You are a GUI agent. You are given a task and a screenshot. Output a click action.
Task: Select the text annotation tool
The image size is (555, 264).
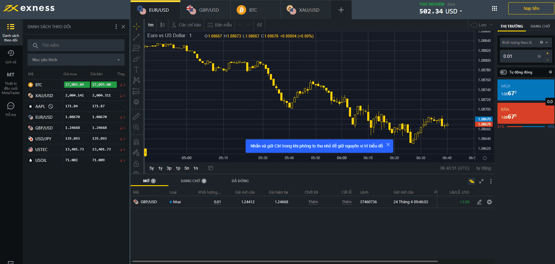point(136,70)
